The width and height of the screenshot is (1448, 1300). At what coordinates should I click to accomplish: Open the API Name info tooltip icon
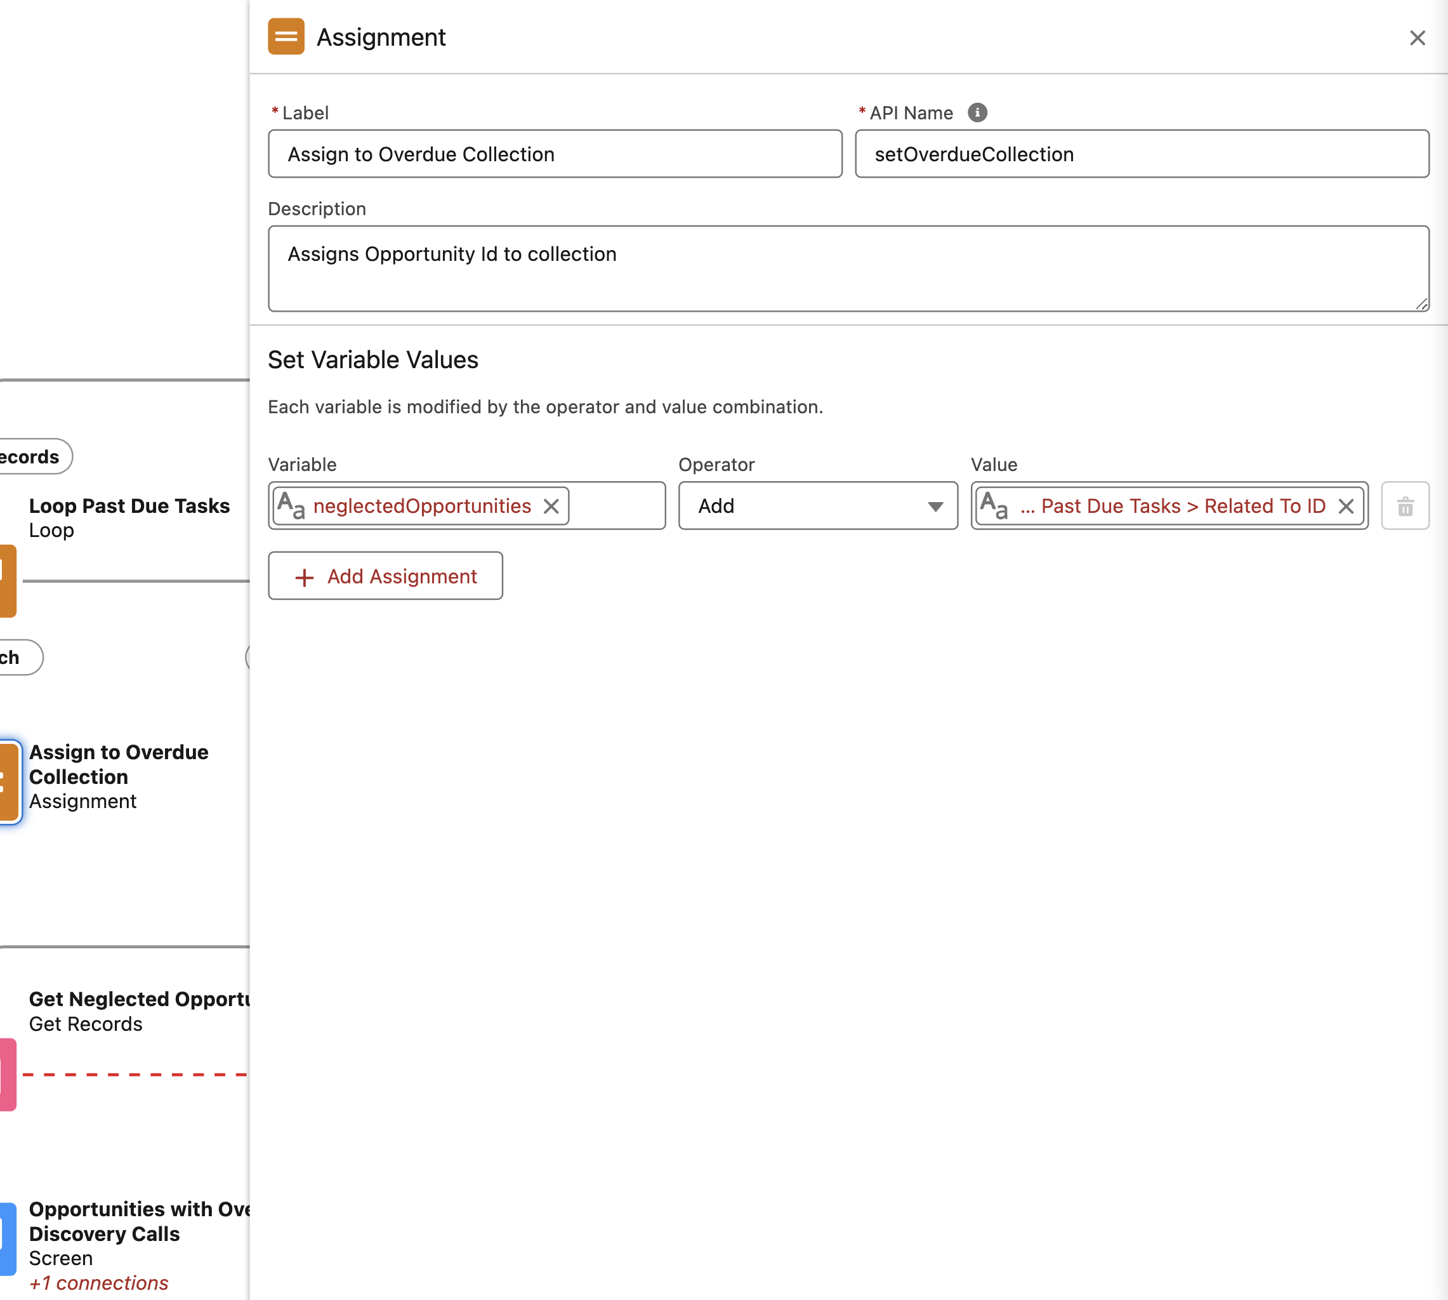click(x=977, y=113)
